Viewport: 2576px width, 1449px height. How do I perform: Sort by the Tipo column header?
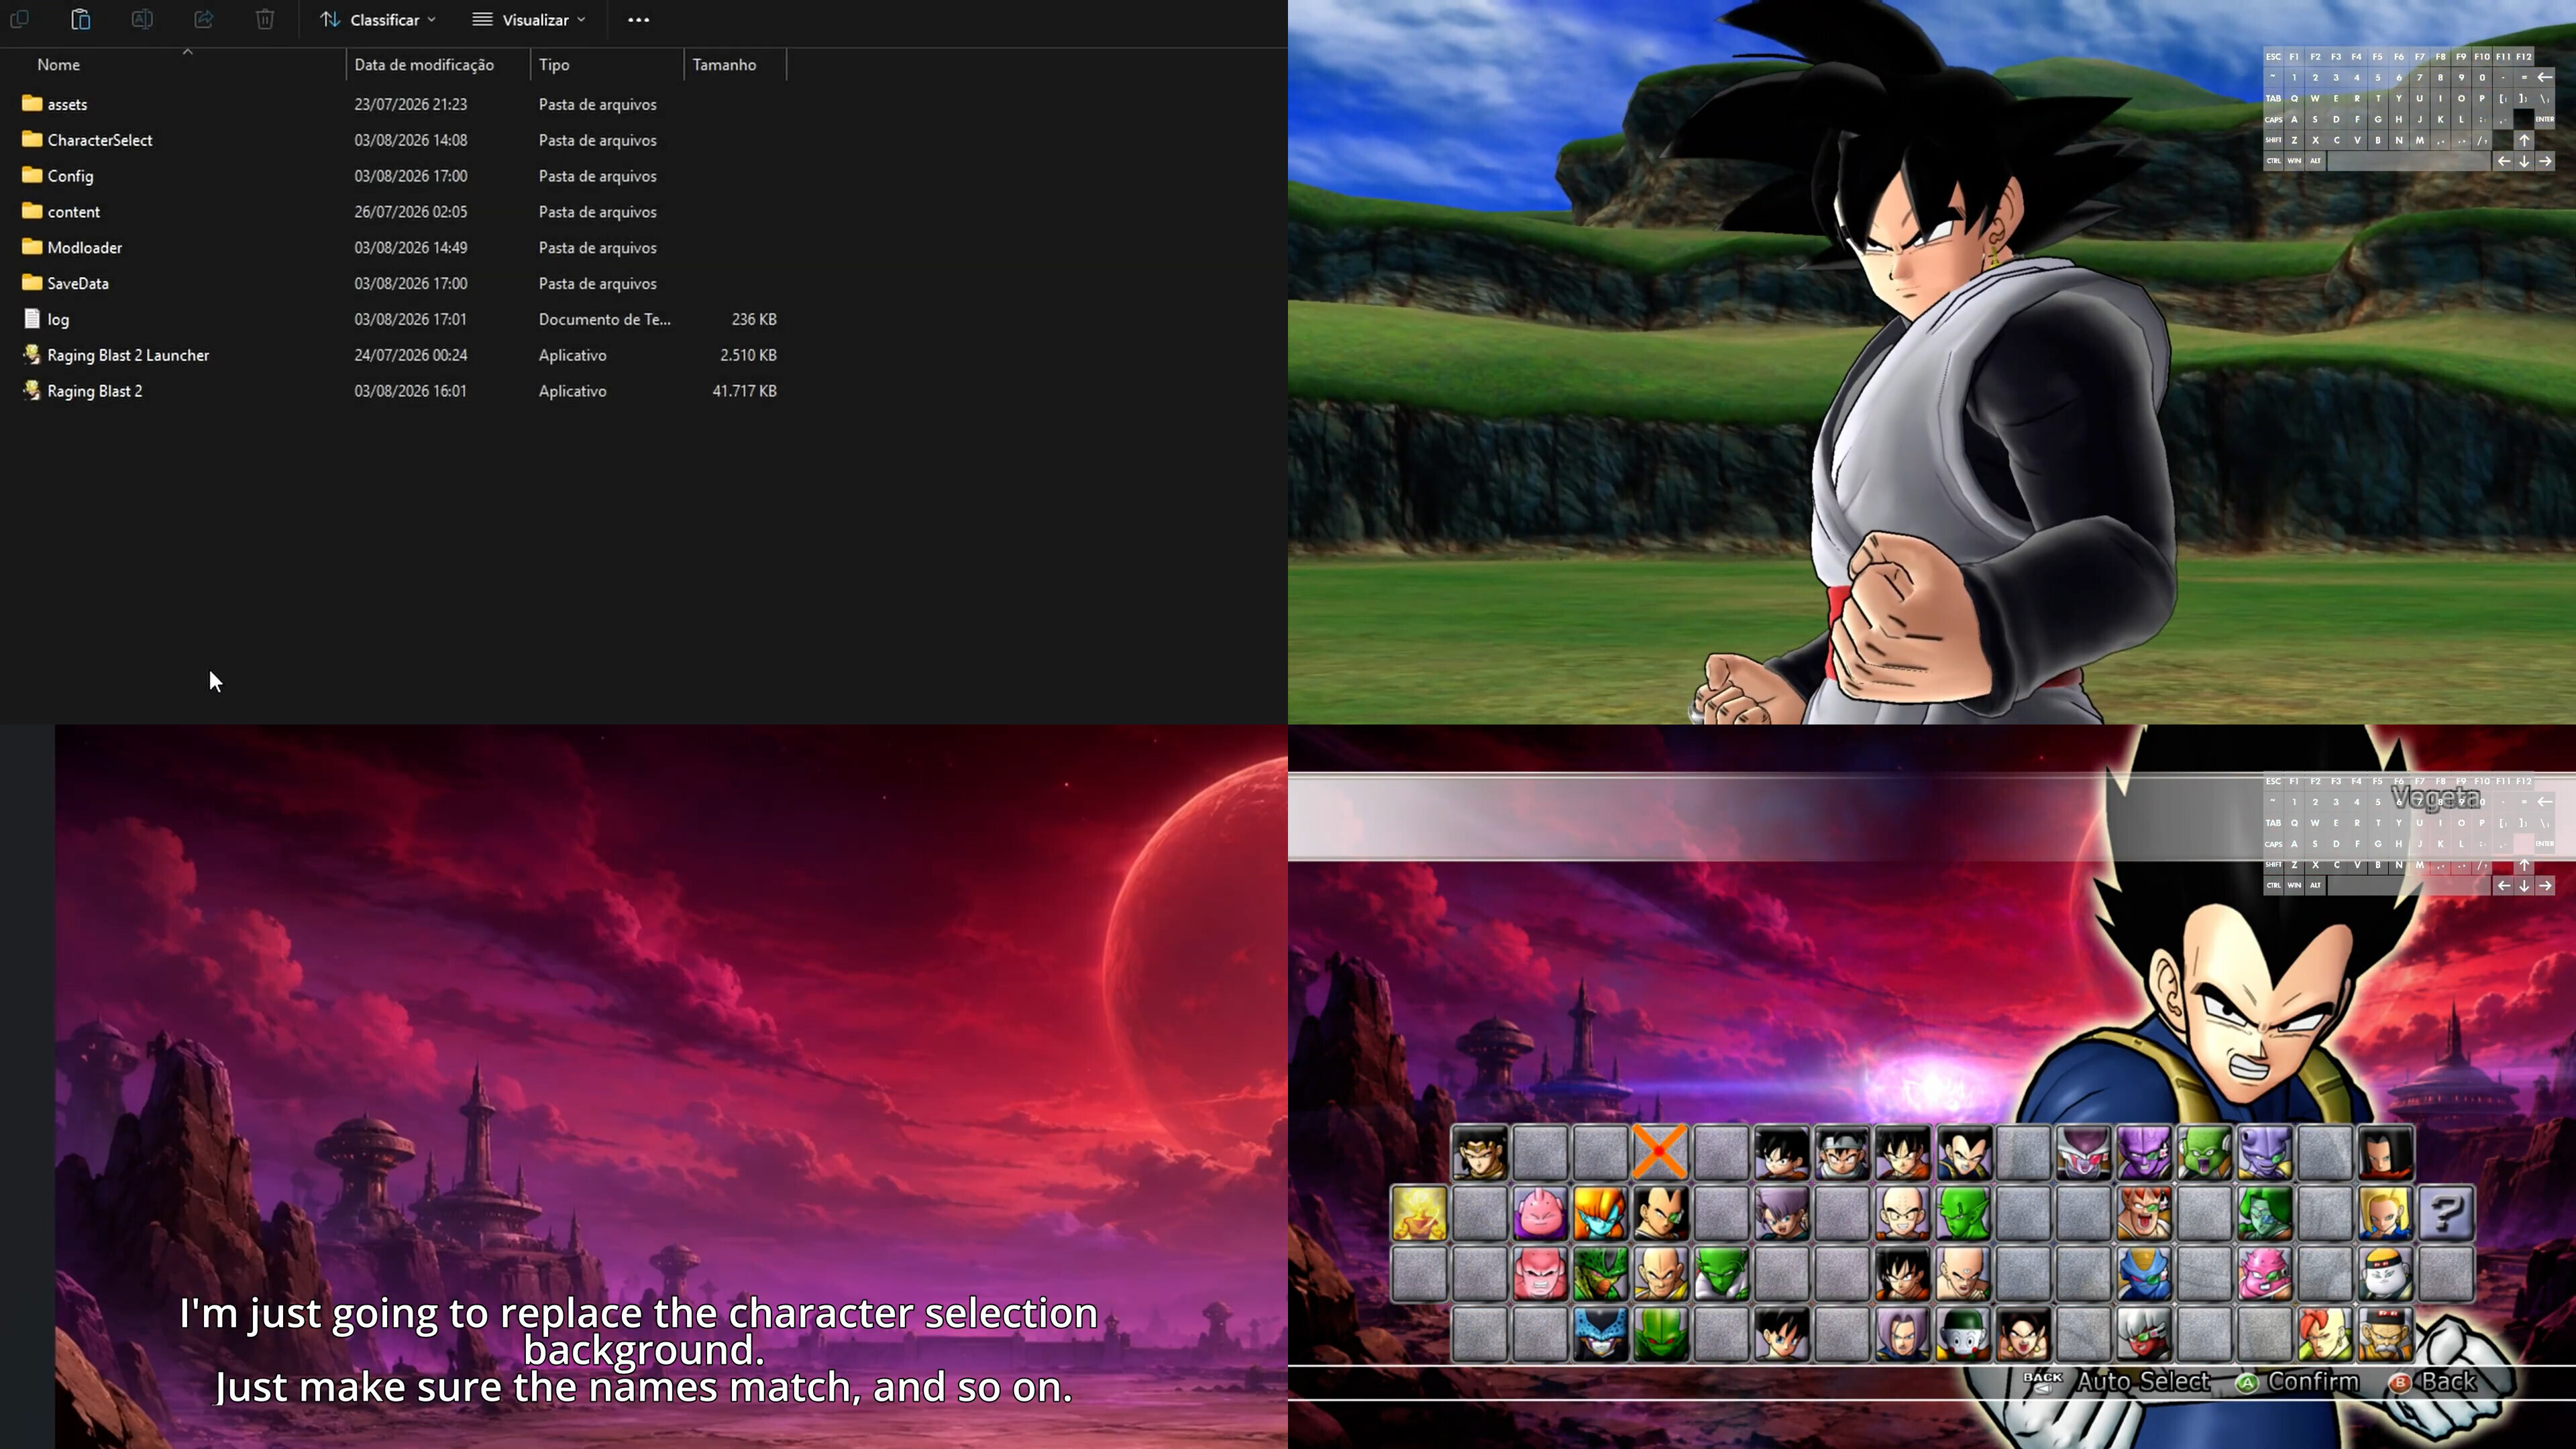coord(554,64)
